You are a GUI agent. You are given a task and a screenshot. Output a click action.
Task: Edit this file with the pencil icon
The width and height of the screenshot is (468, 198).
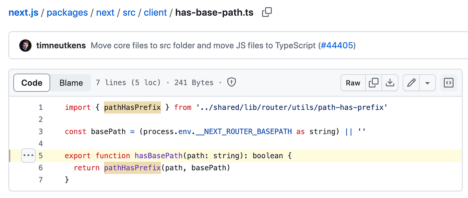[x=411, y=83]
